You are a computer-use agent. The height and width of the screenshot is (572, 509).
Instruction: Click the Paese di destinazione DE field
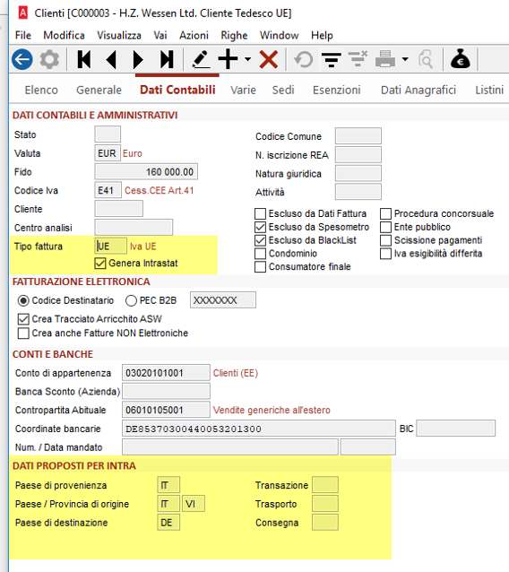[x=168, y=523]
